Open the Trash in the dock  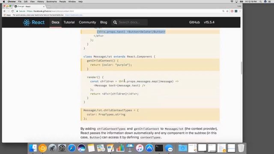pos(241,148)
